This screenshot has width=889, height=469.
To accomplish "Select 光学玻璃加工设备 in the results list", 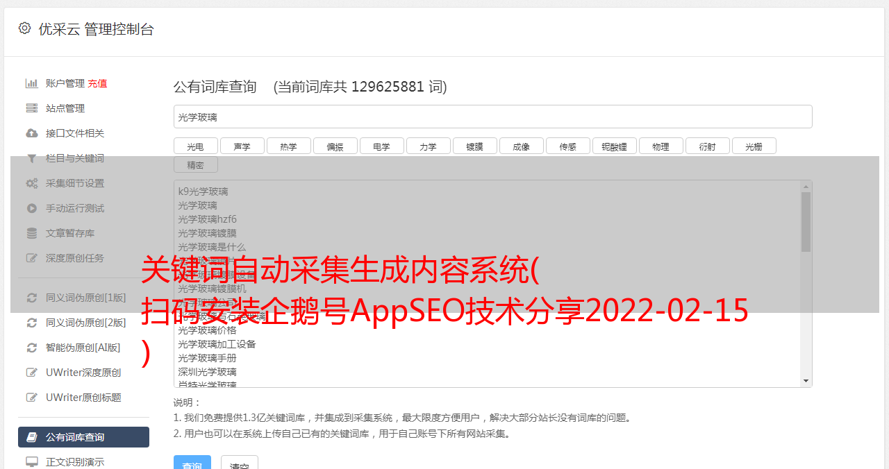I will 217,344.
